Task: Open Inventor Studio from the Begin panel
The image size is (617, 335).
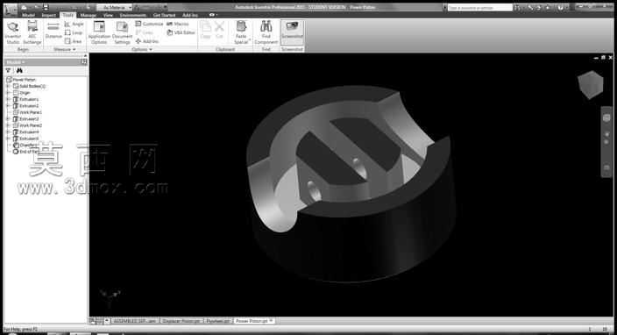Action: 12,32
